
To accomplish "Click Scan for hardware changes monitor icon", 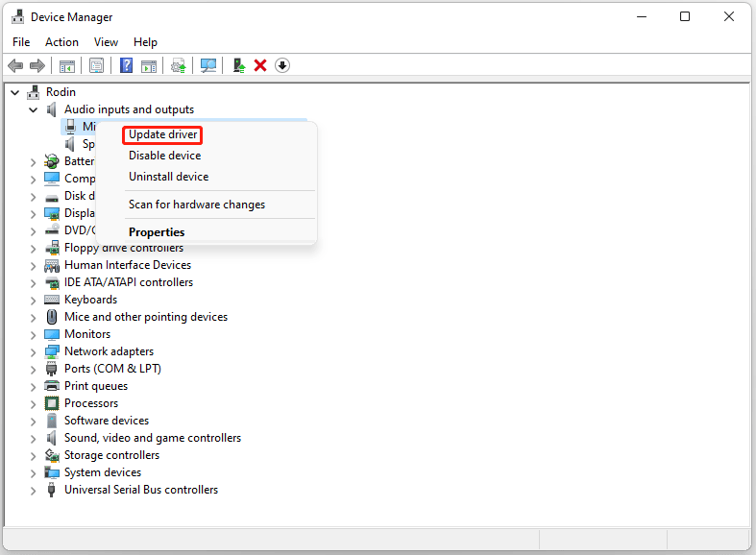I will (x=208, y=65).
